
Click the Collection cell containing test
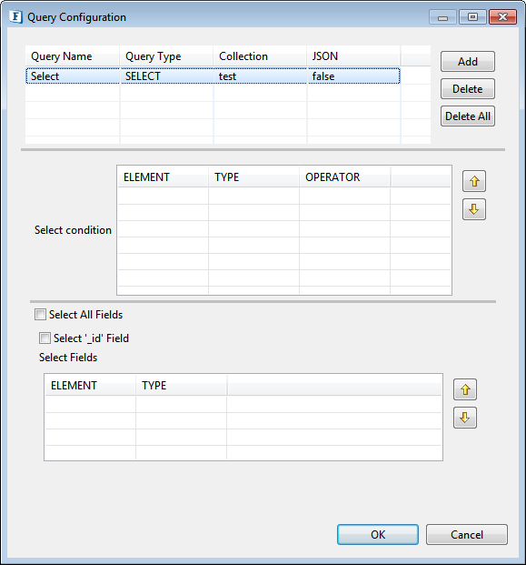(x=260, y=76)
